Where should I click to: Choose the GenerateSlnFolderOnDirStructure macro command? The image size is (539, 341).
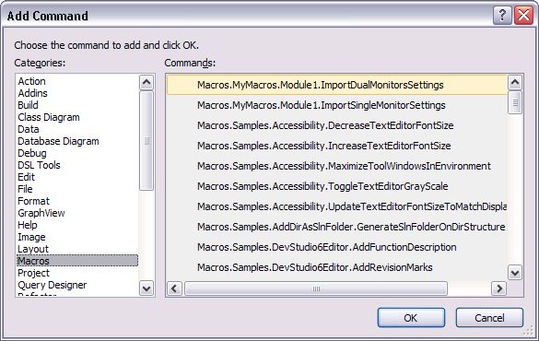coord(337,227)
